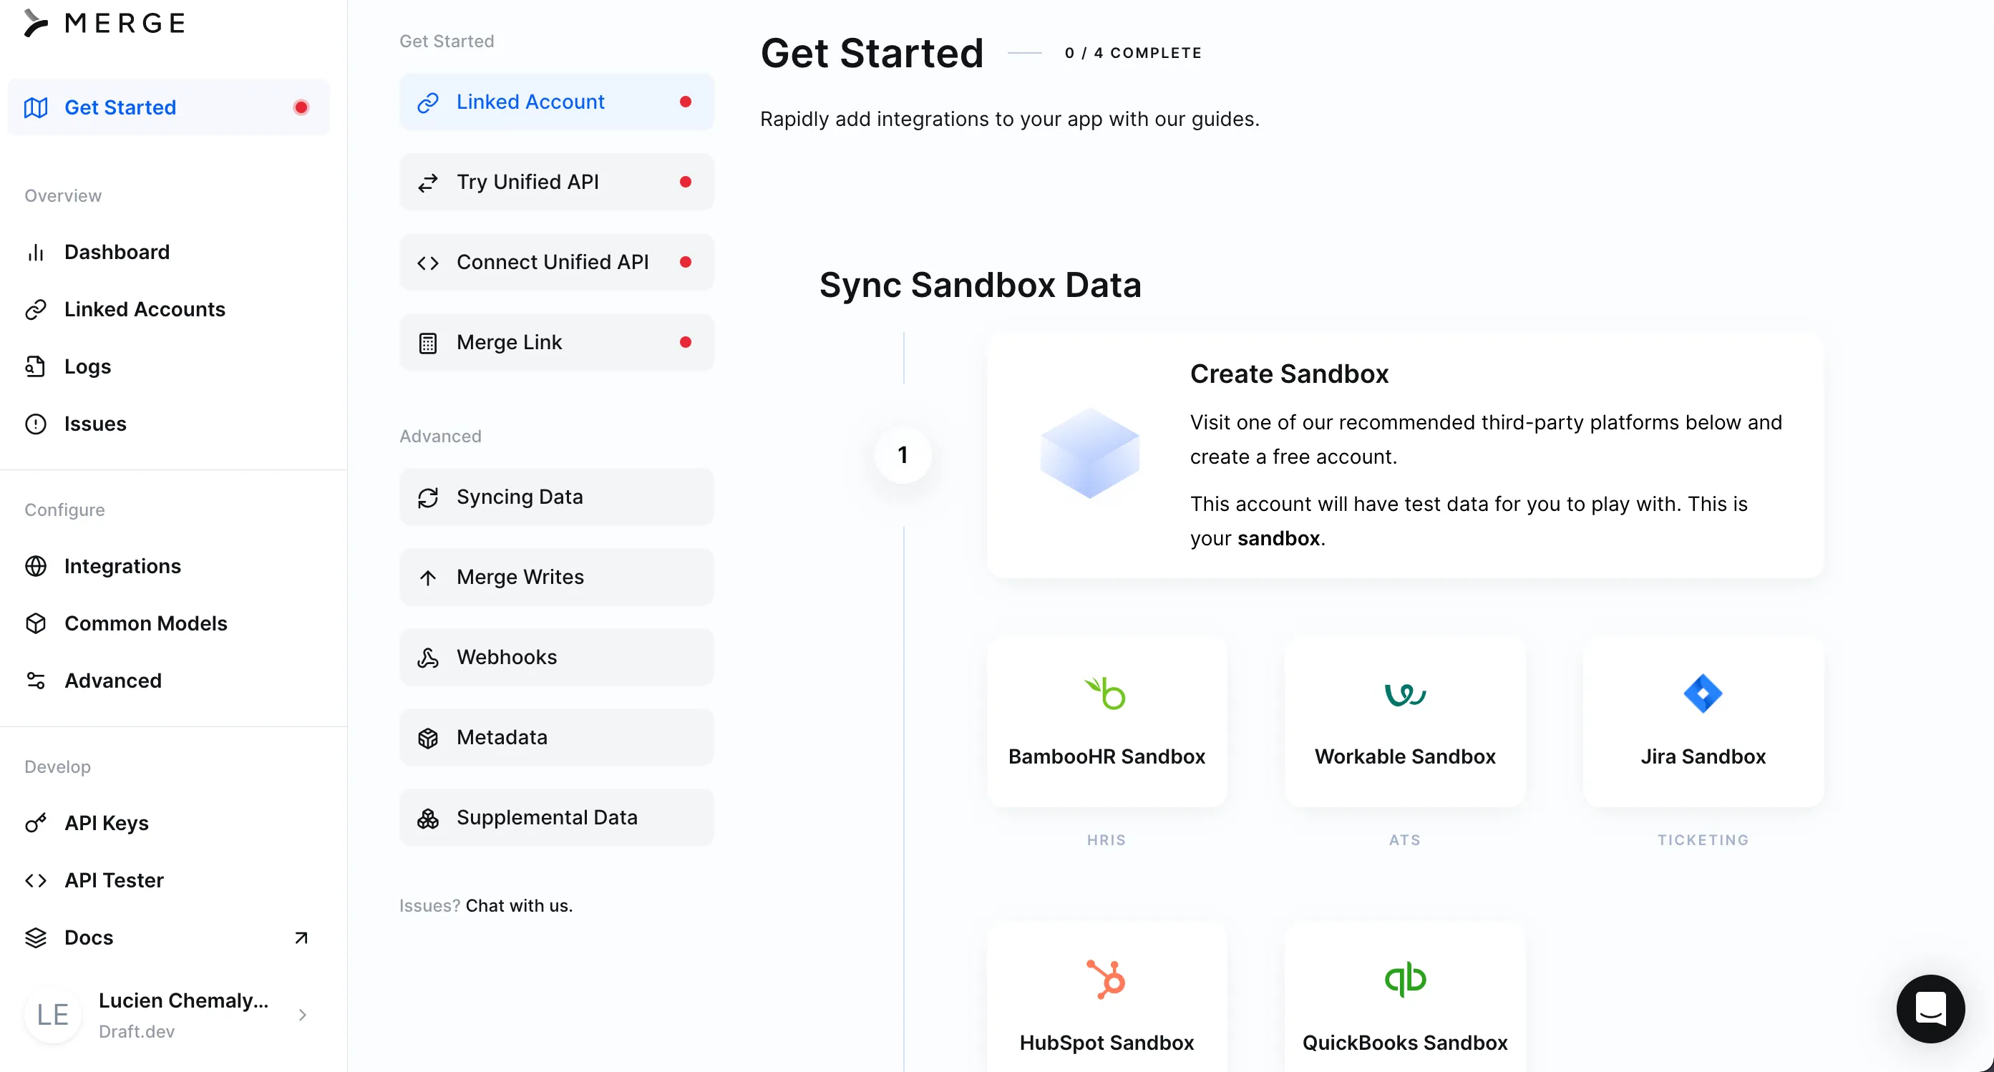Choose the QuickBooks Sandbox card
The width and height of the screenshot is (1994, 1072).
pyautogui.click(x=1405, y=998)
